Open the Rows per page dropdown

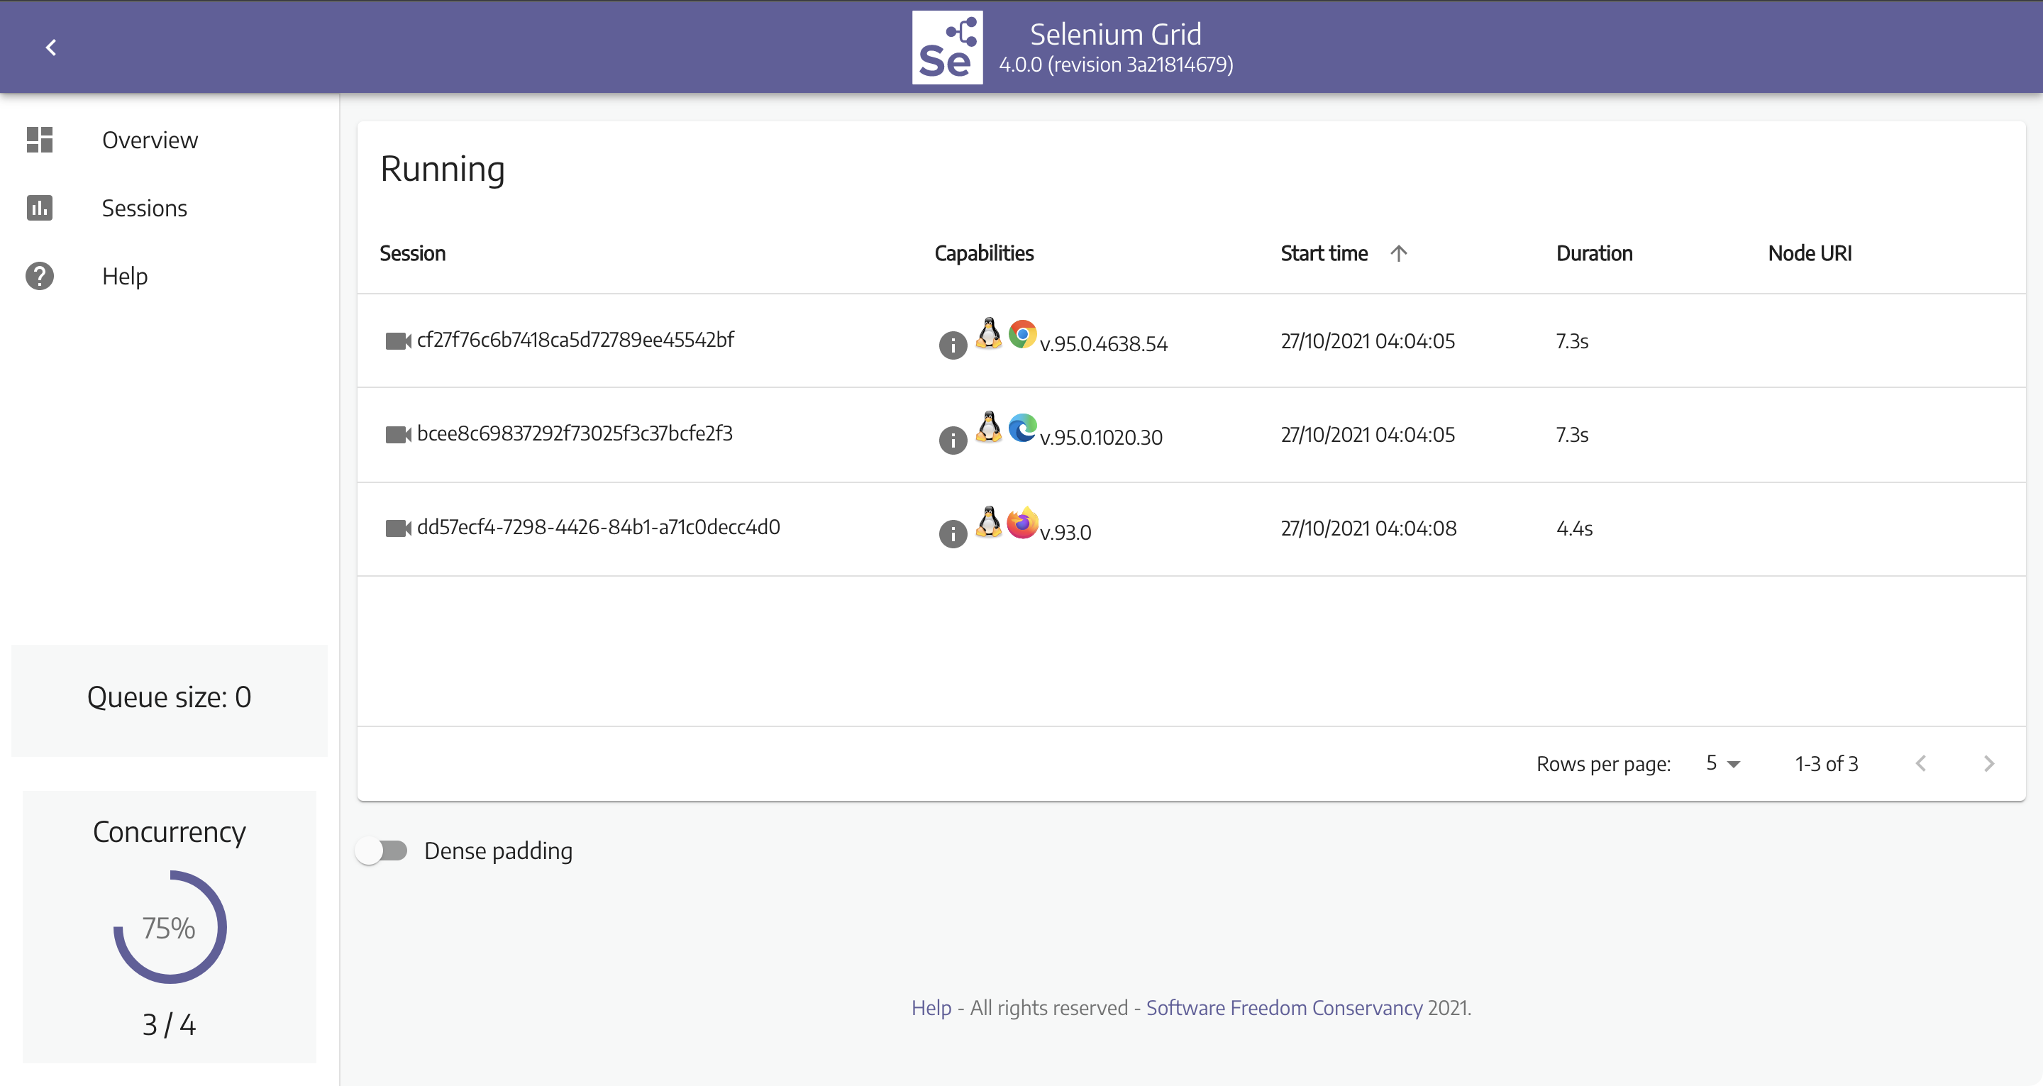[x=1722, y=763]
